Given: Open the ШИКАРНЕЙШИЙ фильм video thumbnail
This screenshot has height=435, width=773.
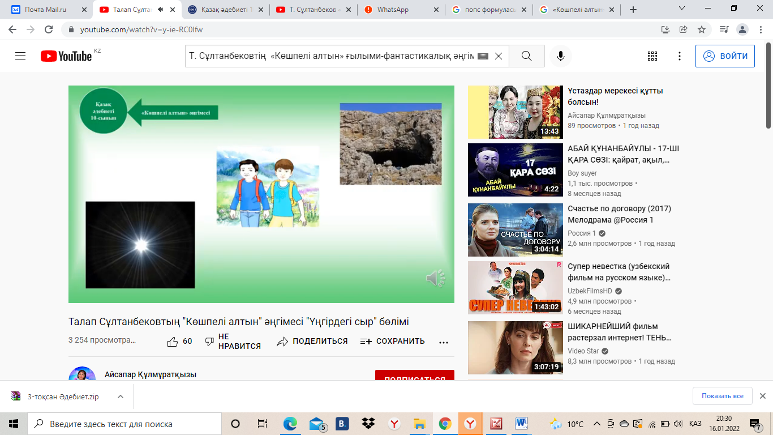Looking at the screenshot, I should (x=516, y=348).
